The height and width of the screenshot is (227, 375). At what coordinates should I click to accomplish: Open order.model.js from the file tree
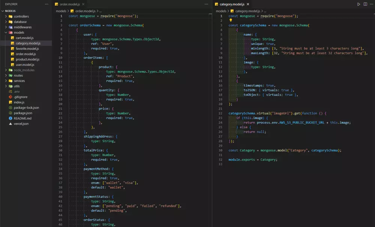click(26, 54)
